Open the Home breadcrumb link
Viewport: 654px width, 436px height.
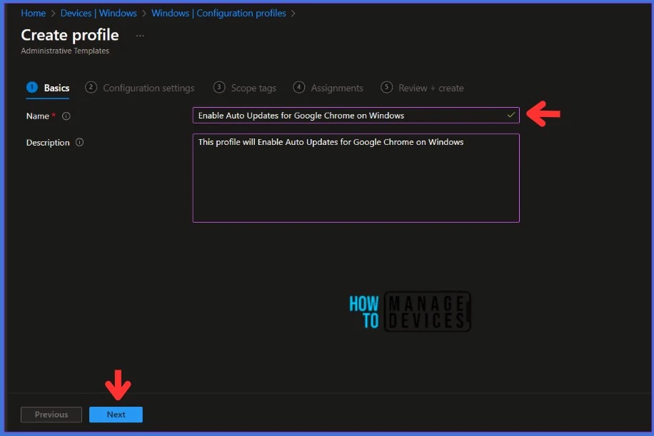point(34,14)
